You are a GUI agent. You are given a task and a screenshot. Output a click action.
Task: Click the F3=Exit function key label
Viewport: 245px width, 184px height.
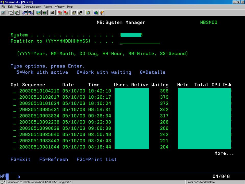21,159
